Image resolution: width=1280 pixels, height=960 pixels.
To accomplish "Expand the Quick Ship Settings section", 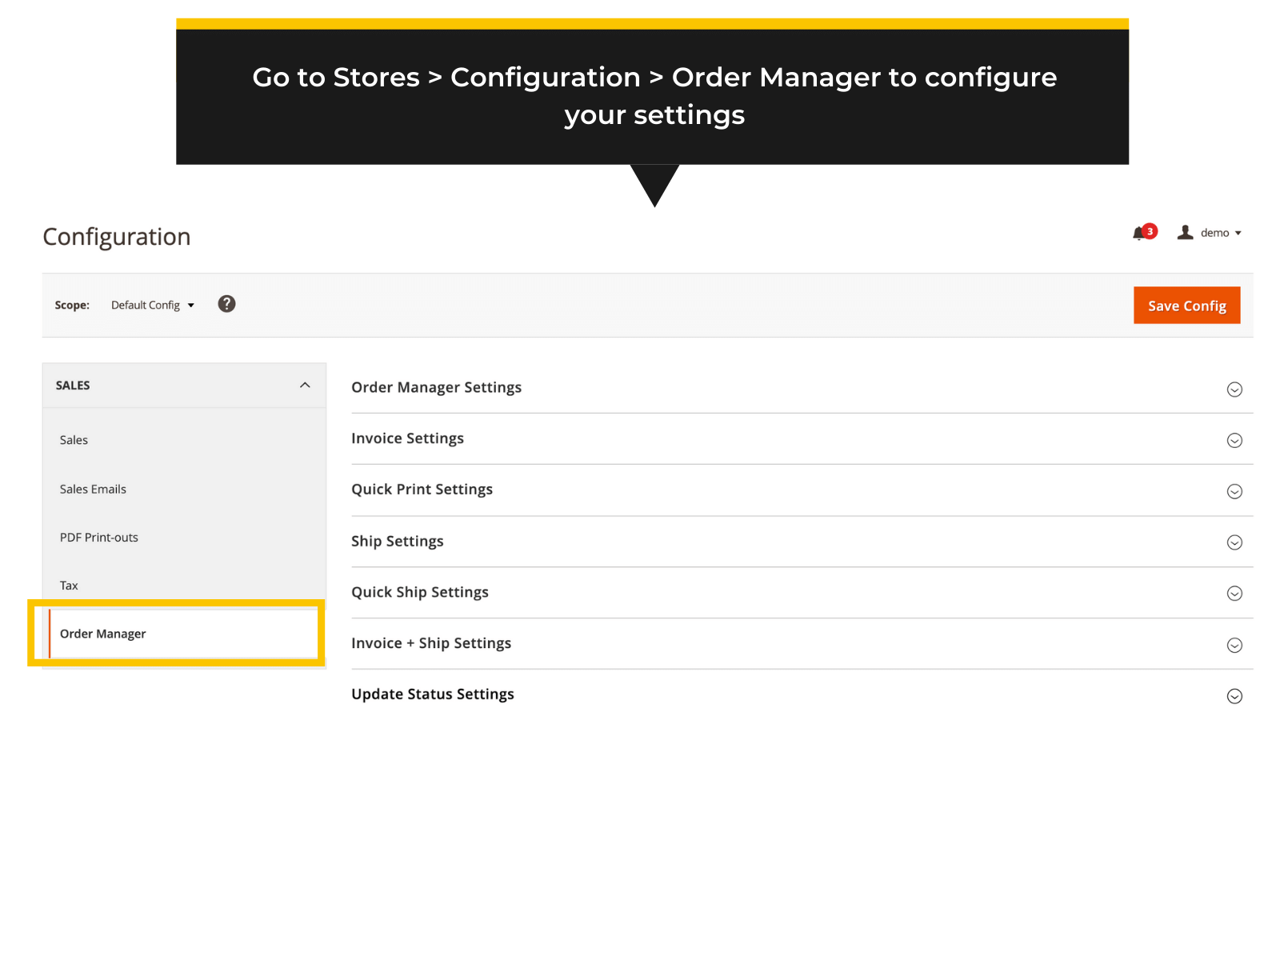I will coord(1234,593).
